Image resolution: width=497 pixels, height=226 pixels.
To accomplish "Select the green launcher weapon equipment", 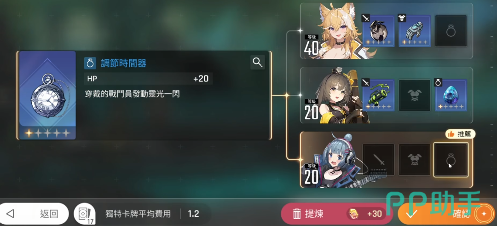I will coord(378,95).
